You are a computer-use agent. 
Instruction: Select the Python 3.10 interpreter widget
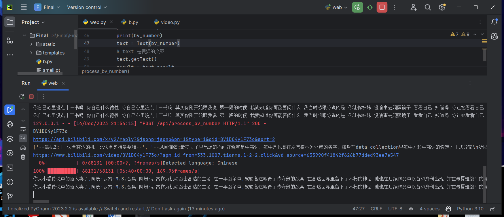(470, 209)
